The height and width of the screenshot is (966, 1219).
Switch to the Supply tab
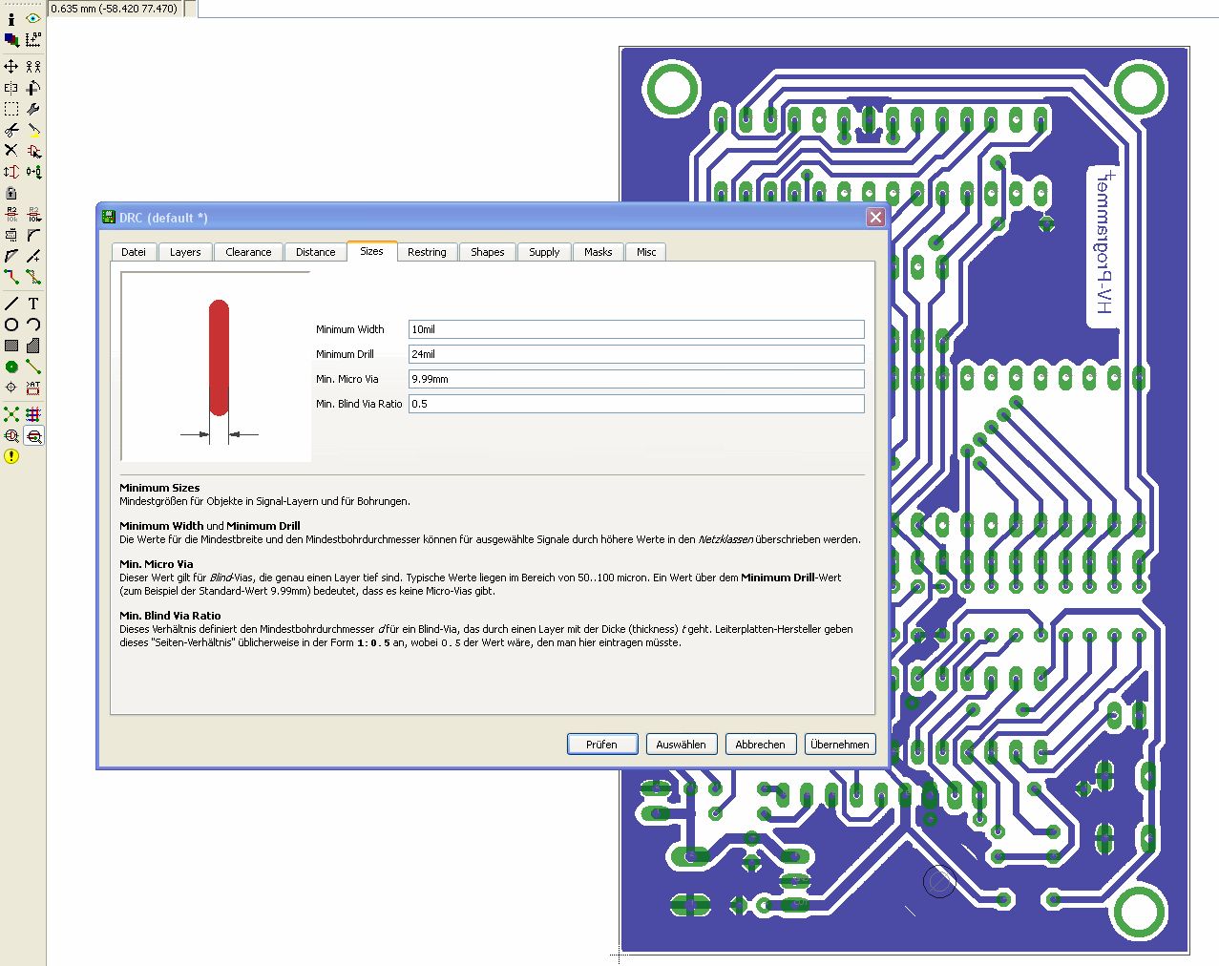[x=544, y=252]
